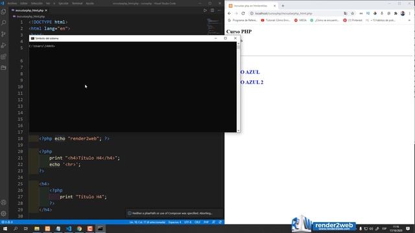This screenshot has height=233, width=415.
Task: Open the Windows Start button
Action: (x=5, y=228)
